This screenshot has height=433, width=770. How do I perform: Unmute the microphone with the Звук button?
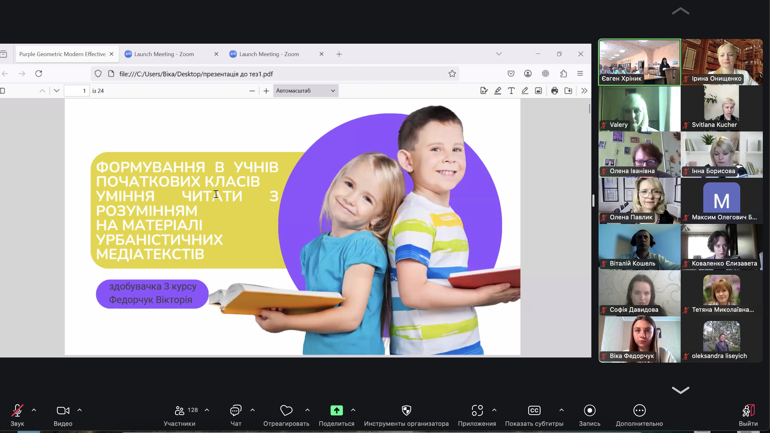pos(17,411)
